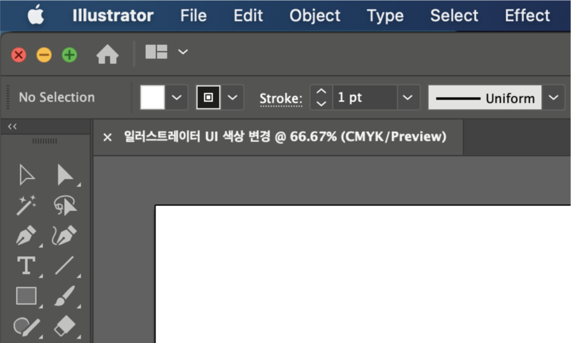Screen dimensions: 571x343
Task: Click the control bar gripper handle
Action: [8, 98]
